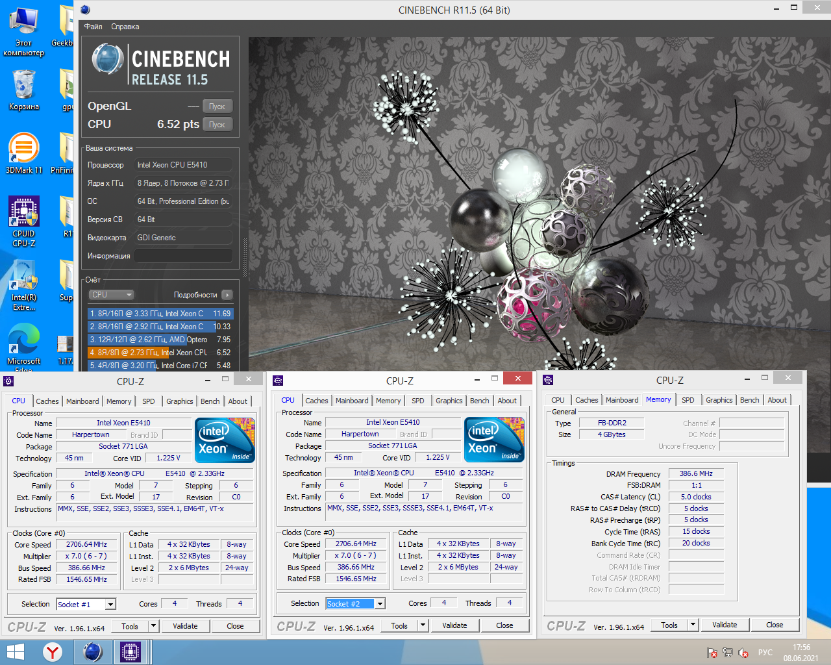Select ranking row 1 Xeon 3.33 ГГц
Image resolution: width=831 pixels, height=665 pixels.
pyautogui.click(x=160, y=314)
